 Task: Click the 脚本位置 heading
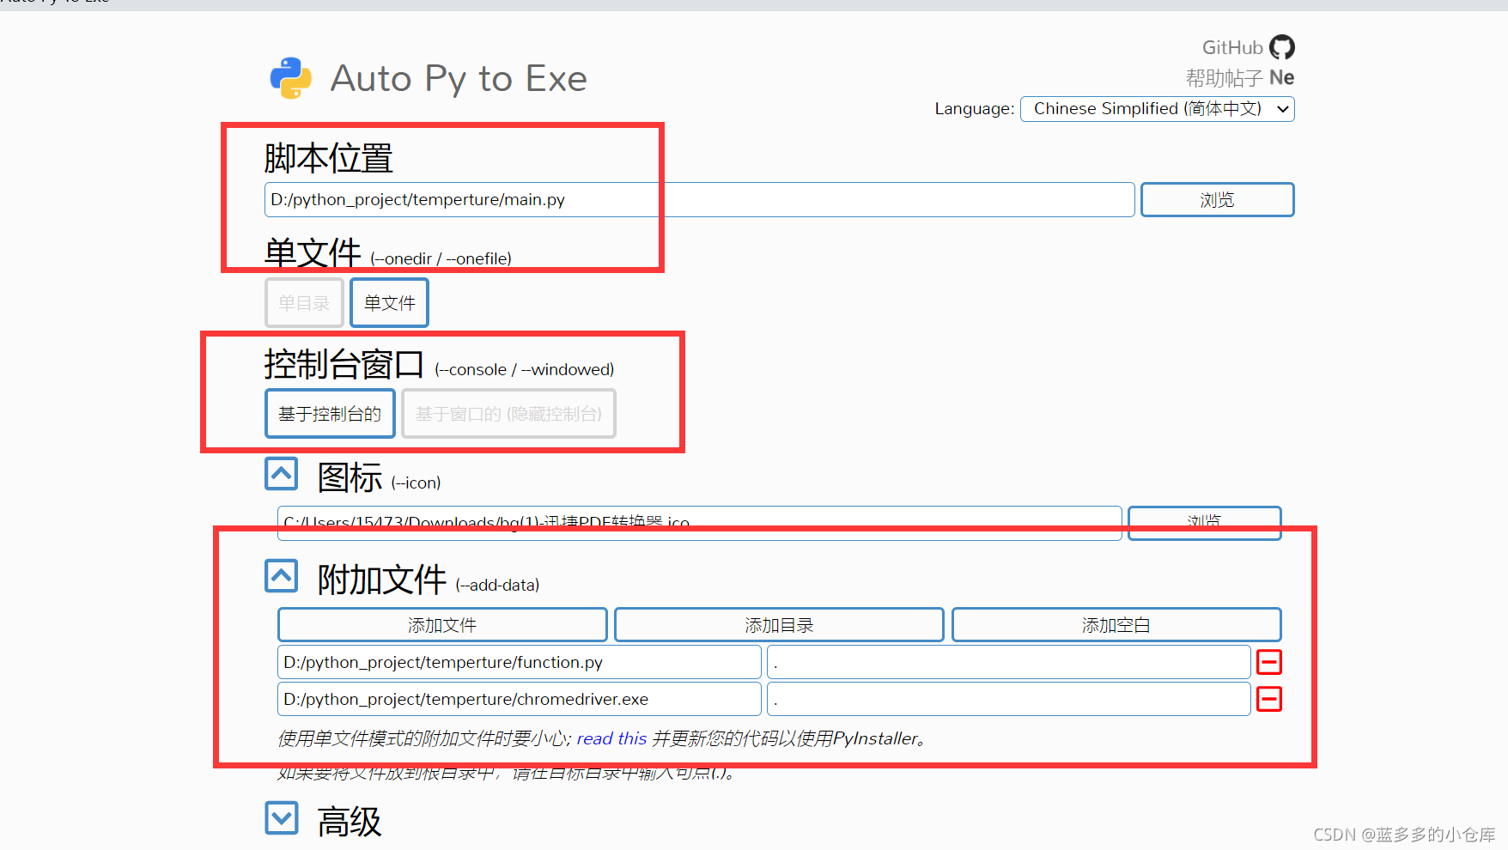point(328,159)
